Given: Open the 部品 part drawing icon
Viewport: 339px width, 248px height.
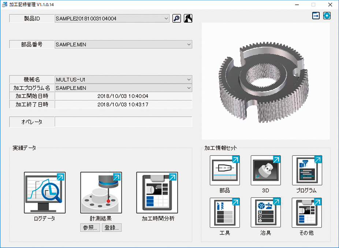Looking at the screenshot, I should pos(225,170).
